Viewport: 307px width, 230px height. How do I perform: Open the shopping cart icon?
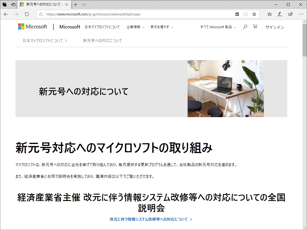point(255,27)
